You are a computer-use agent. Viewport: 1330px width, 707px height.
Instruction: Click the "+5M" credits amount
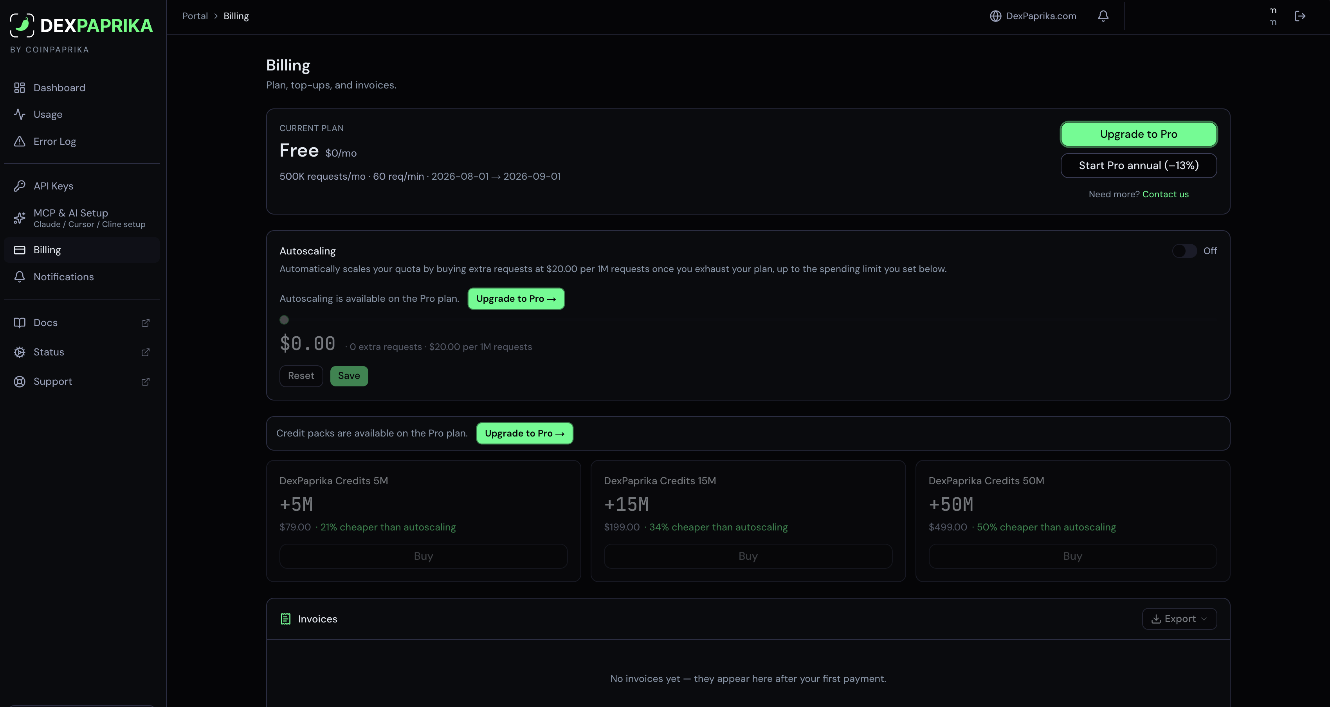pos(296,505)
